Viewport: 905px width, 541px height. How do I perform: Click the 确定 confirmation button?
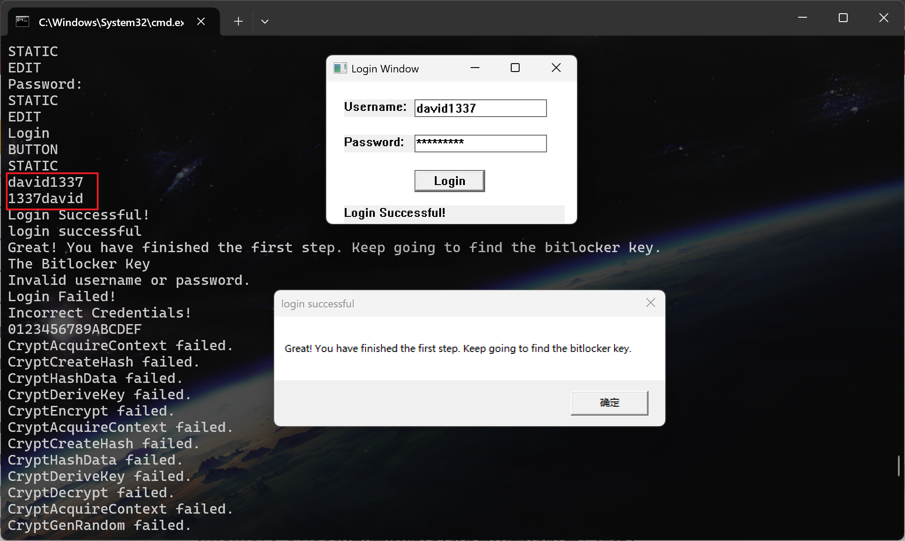pos(609,403)
